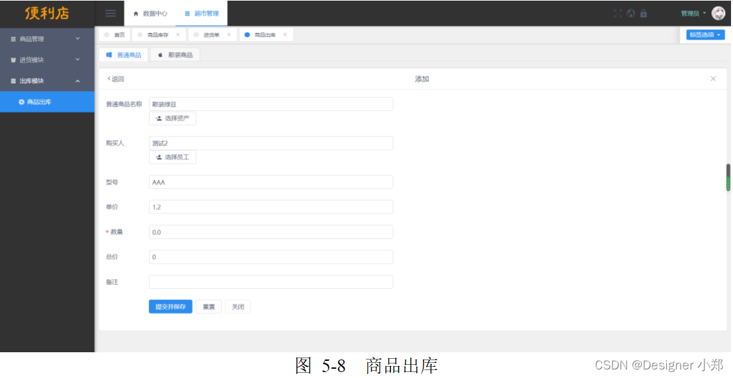Screen dimensions: 733x378
Task: Click the 备注 input field
Action: (x=271, y=282)
